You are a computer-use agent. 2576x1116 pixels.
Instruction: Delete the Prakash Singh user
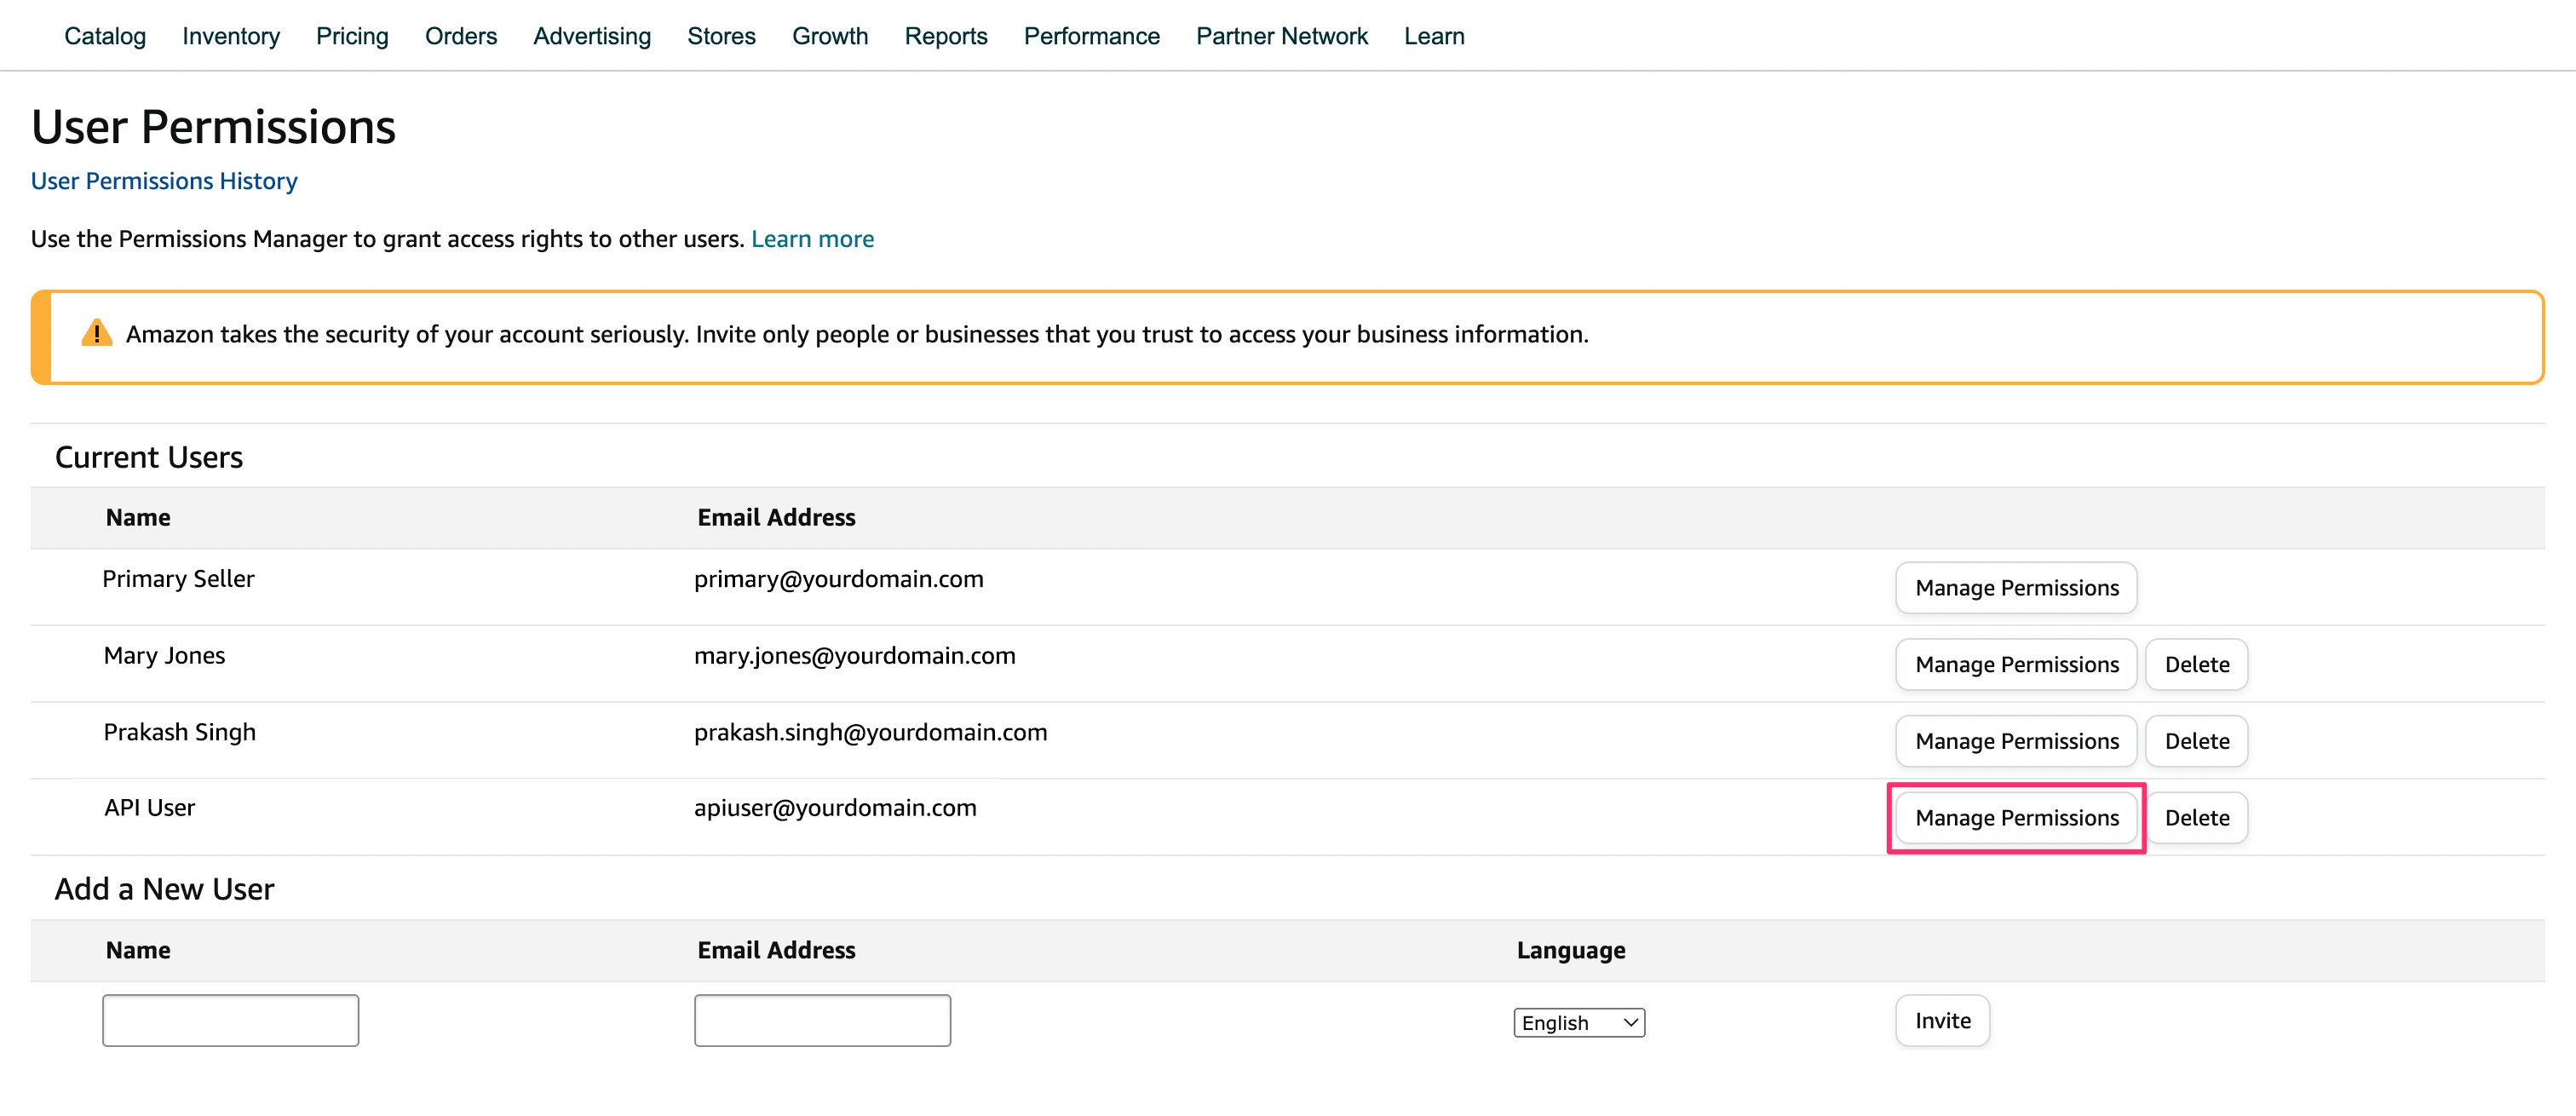(x=2196, y=741)
